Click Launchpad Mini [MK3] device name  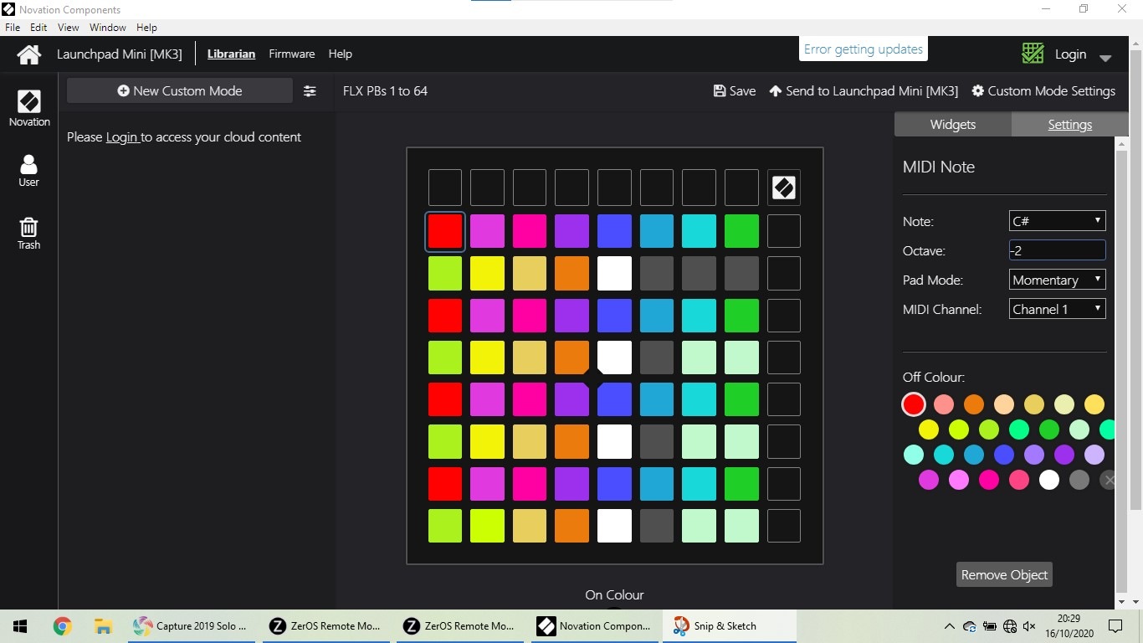click(120, 54)
